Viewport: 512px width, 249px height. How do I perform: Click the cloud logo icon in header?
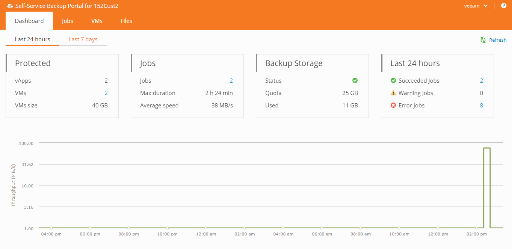pyautogui.click(x=10, y=6)
